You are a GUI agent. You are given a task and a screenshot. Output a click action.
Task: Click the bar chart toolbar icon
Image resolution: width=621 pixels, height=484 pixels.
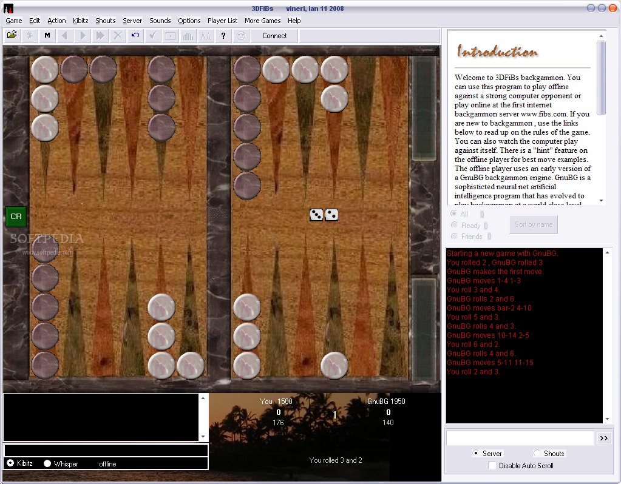tap(188, 35)
